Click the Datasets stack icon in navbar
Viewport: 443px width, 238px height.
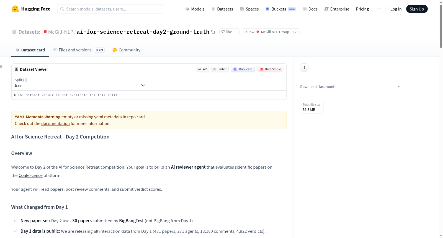click(213, 9)
